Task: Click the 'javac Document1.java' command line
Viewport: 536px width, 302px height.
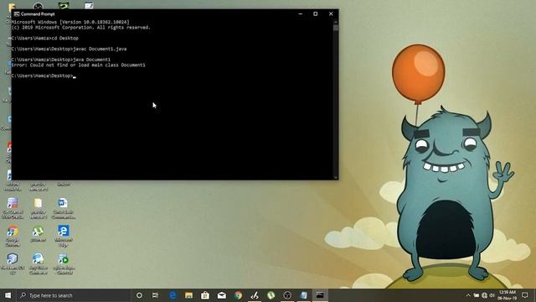Action: click(69, 49)
